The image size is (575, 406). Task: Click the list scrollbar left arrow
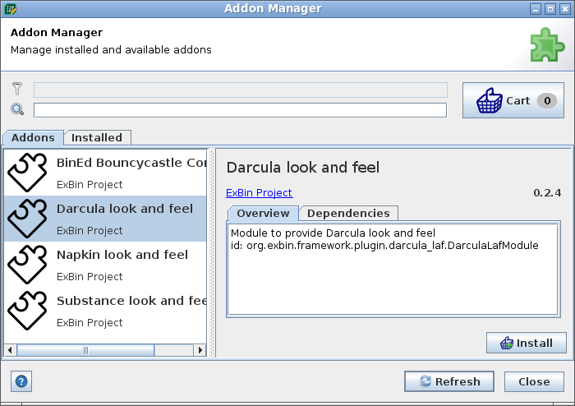click(x=10, y=350)
